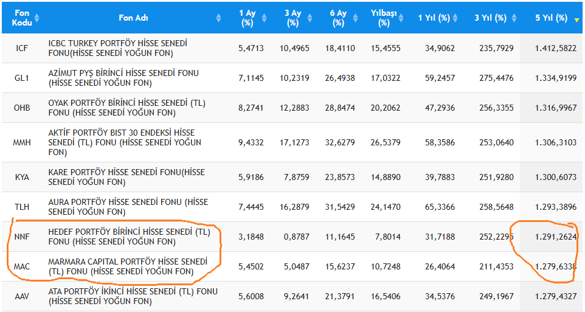Open OYAK PORTFÖY BİRİNCİ HİSSE SENEDİ fund
Screen dimensions: 585x312
coord(127,108)
